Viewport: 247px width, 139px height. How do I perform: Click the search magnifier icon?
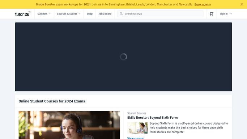click(x=121, y=14)
